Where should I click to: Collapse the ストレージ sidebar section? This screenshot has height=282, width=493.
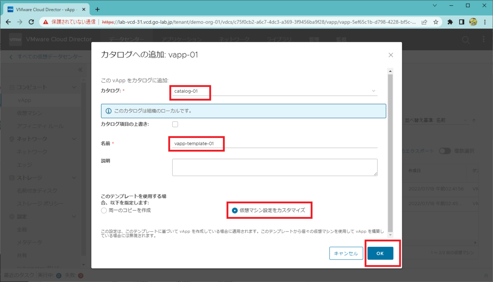coord(74,178)
